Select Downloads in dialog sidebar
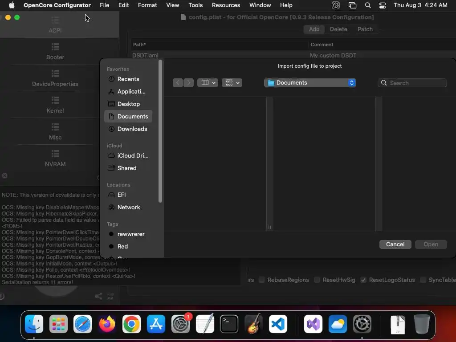 point(128,129)
